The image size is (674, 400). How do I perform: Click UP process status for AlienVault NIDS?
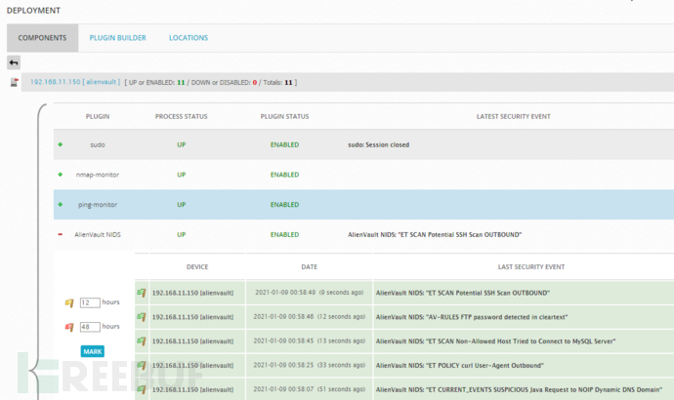182,235
